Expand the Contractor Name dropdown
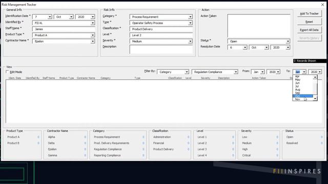Screen dimensions: 328x184 93,41
